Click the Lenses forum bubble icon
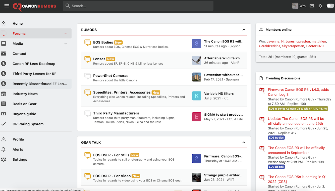 88,59
